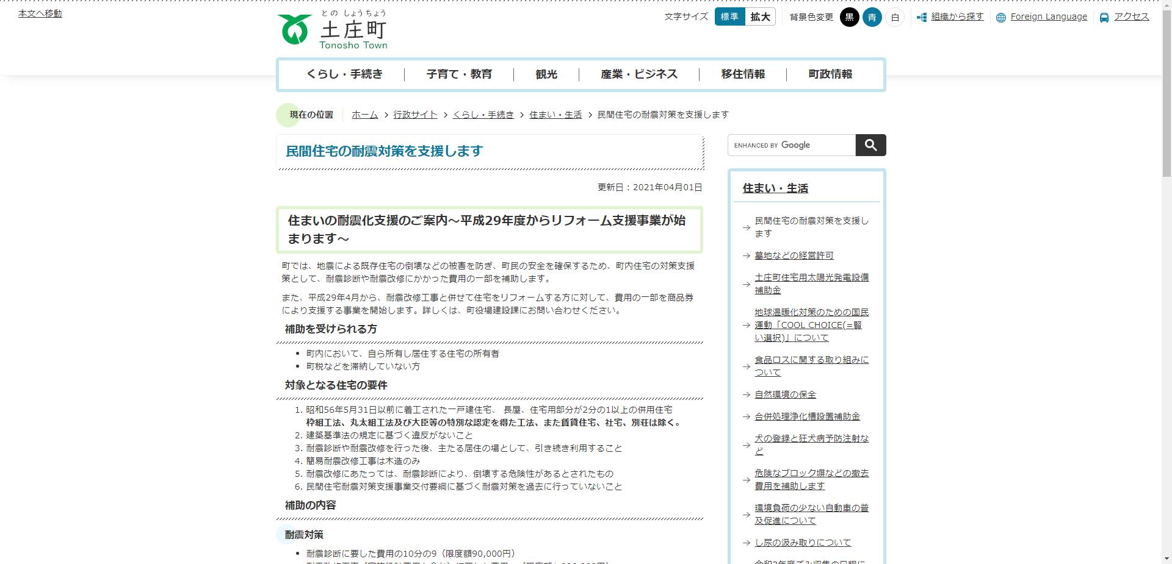Open the くらし・手続き menu
1172x564 pixels.
coord(345,74)
